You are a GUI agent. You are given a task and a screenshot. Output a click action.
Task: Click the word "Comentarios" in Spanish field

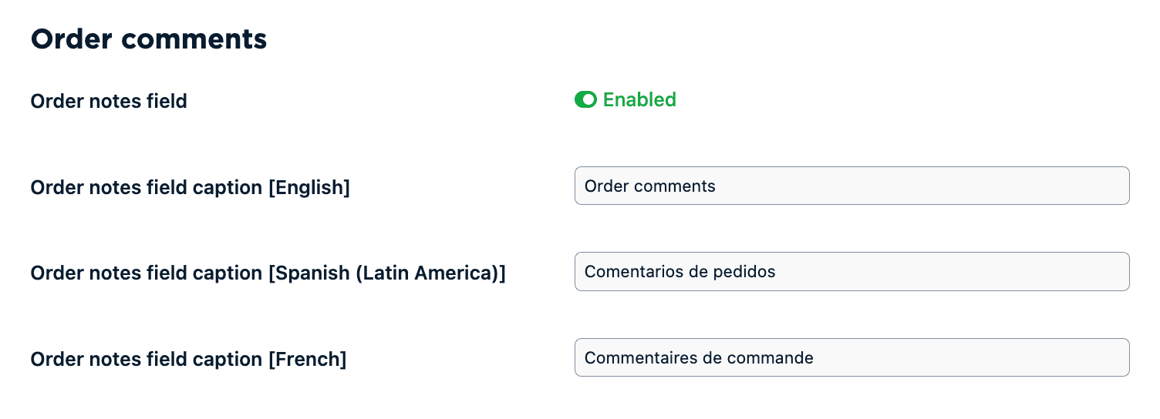pyautogui.click(x=629, y=271)
